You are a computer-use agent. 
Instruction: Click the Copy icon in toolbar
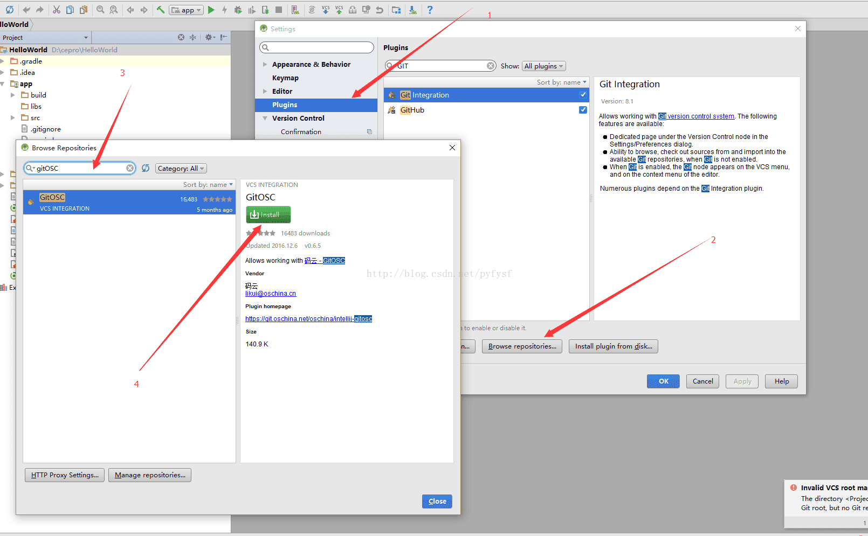pos(70,10)
